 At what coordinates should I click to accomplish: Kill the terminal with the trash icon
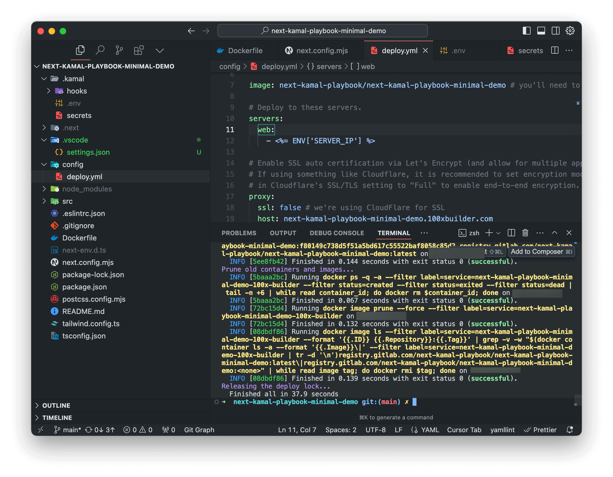pos(525,233)
